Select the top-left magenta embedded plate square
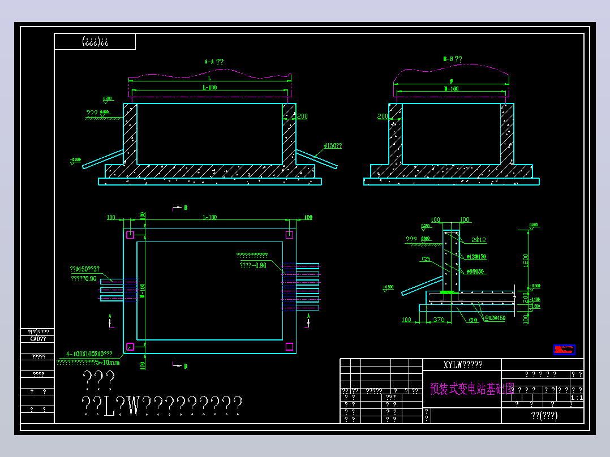Viewport: 610px width, 457px height. [x=130, y=235]
